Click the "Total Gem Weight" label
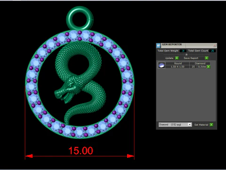226x170 pixels. [168, 51]
